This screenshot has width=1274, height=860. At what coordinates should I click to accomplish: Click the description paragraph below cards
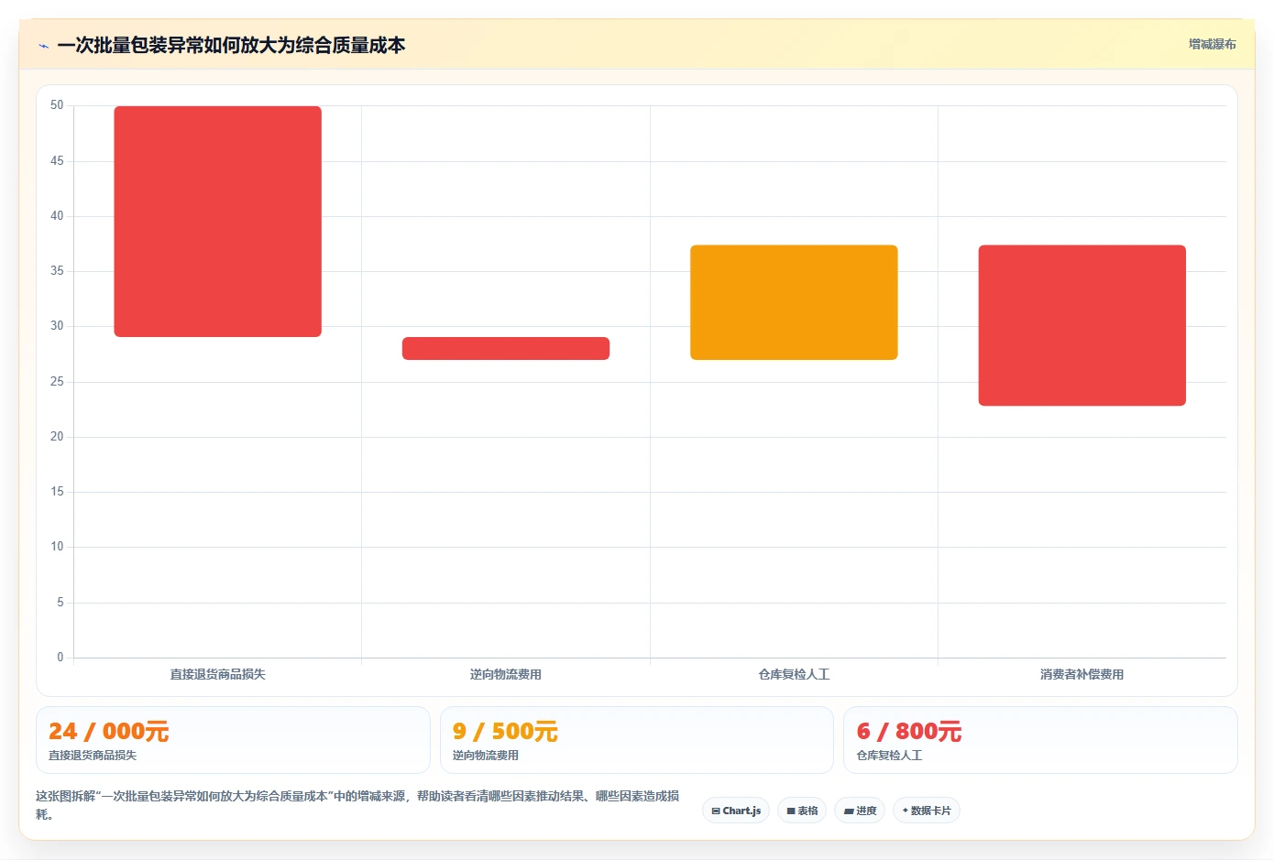pos(357,805)
